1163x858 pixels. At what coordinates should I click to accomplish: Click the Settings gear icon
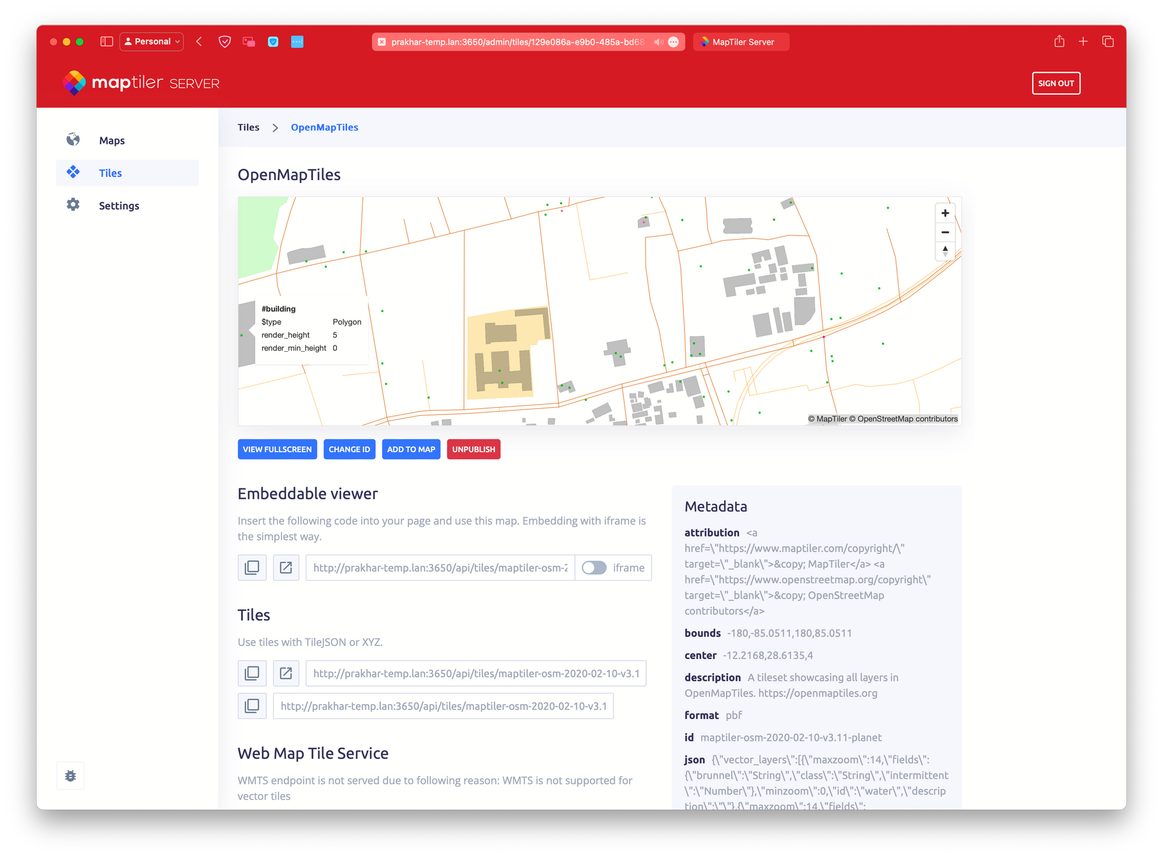tap(73, 205)
